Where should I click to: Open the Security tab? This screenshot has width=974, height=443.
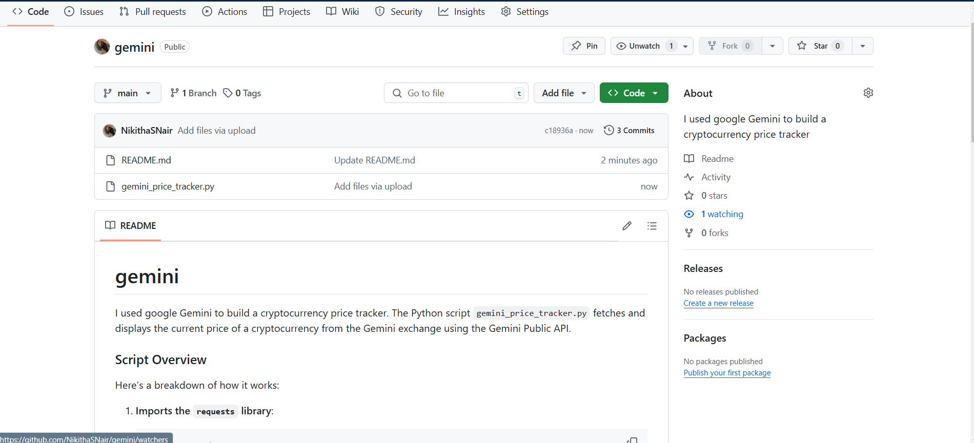point(399,12)
